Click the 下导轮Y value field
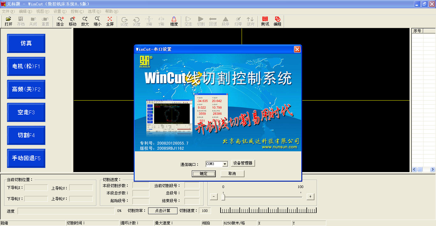This screenshot has width=436, height=226. click(x=36, y=199)
